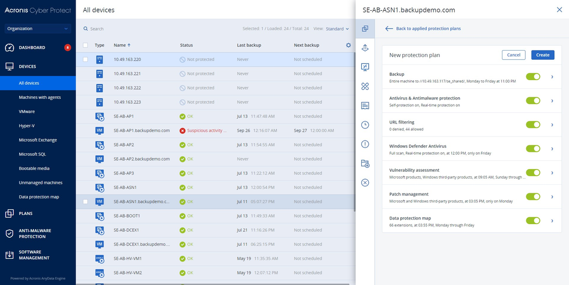Open the View Standard dropdown
Viewport: 569px width, 285px height.
[x=337, y=28]
